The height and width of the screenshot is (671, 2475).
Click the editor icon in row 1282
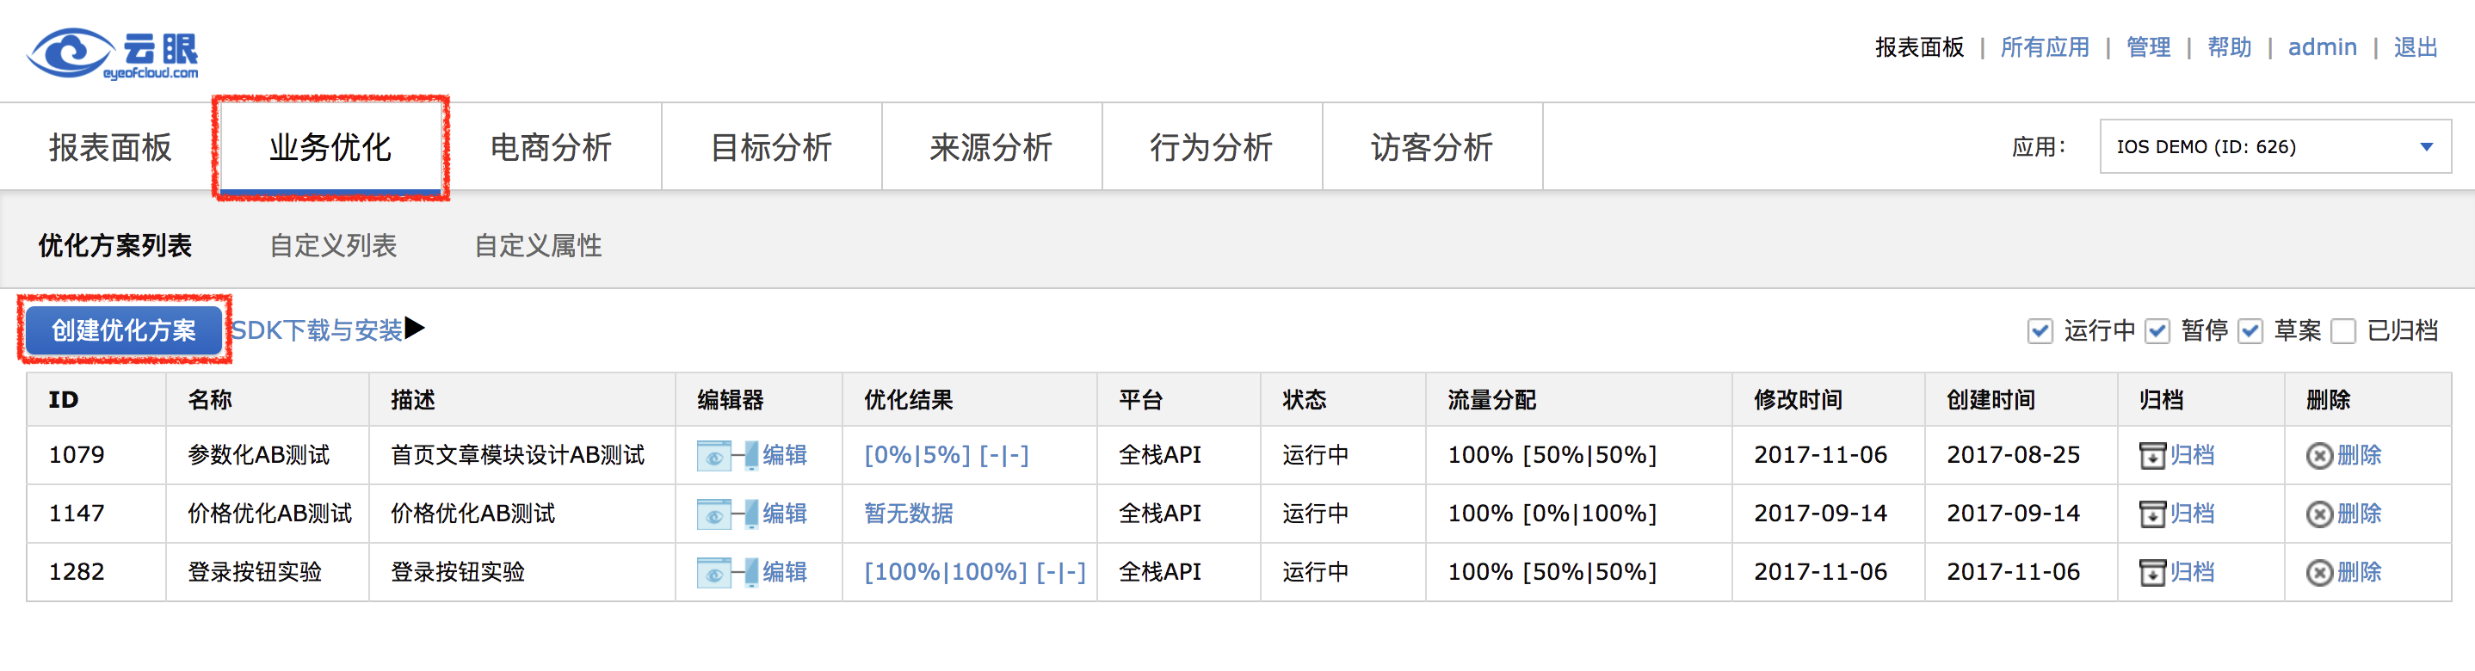[727, 573]
